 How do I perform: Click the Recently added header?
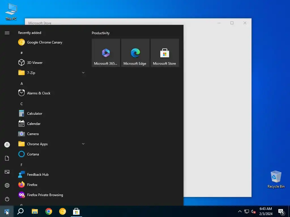point(29,33)
